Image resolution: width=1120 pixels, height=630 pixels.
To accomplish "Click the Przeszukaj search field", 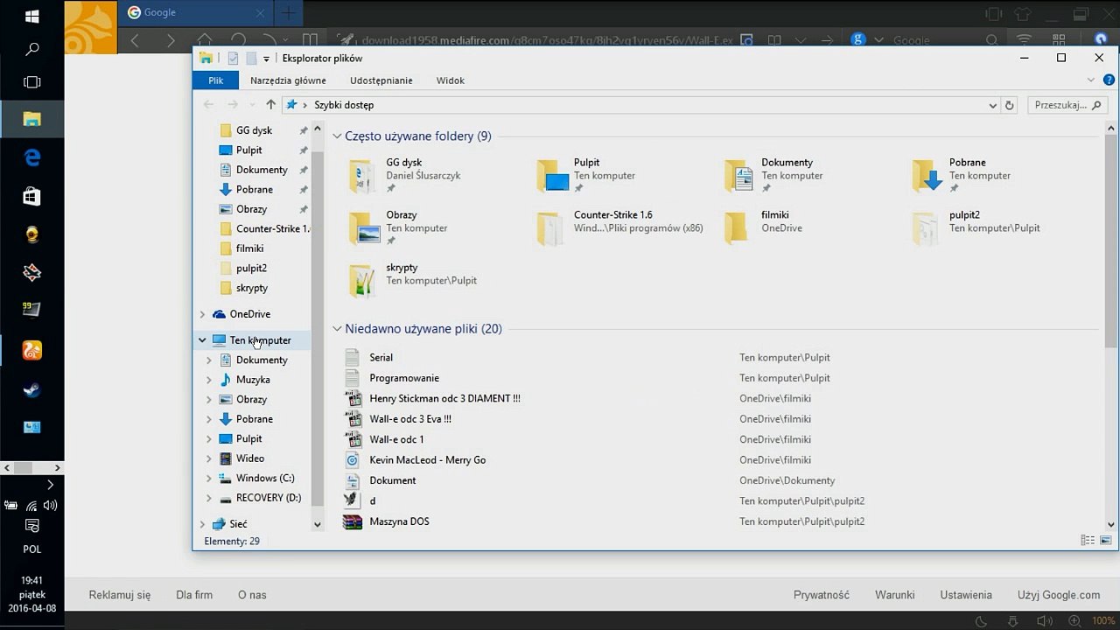I will click(1059, 105).
